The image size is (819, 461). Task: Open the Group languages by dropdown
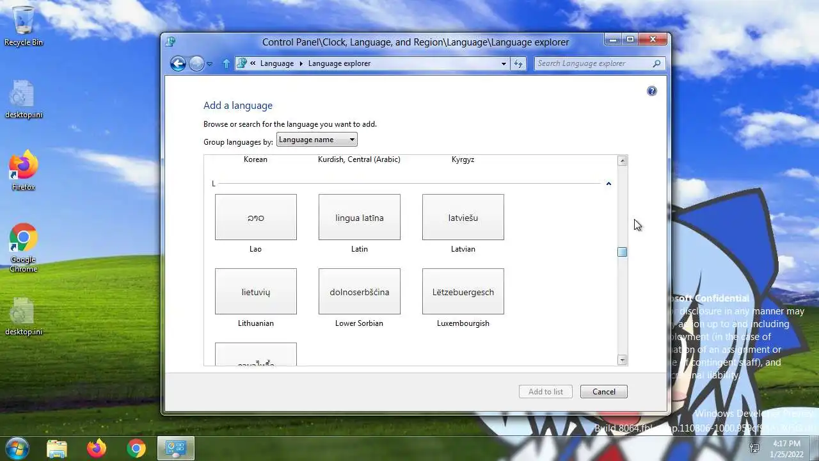coord(317,140)
